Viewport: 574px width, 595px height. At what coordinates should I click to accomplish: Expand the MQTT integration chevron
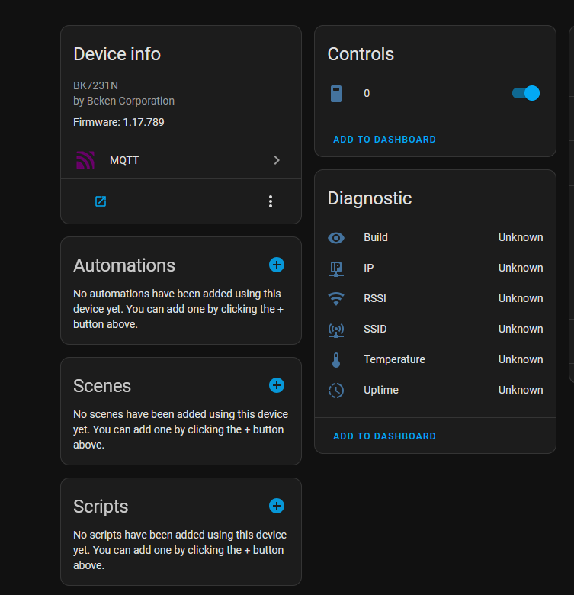tap(277, 160)
